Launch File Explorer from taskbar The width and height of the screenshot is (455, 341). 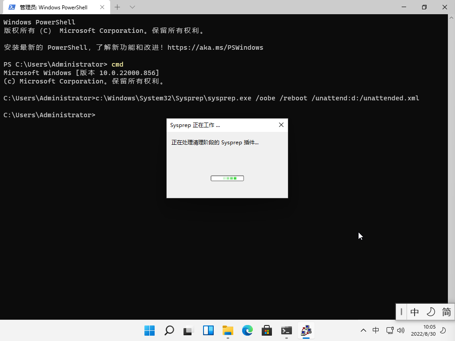tap(228, 330)
